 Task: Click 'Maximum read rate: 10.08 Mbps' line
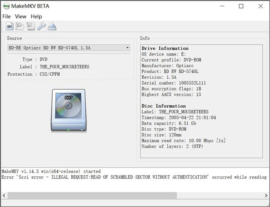(x=184, y=141)
